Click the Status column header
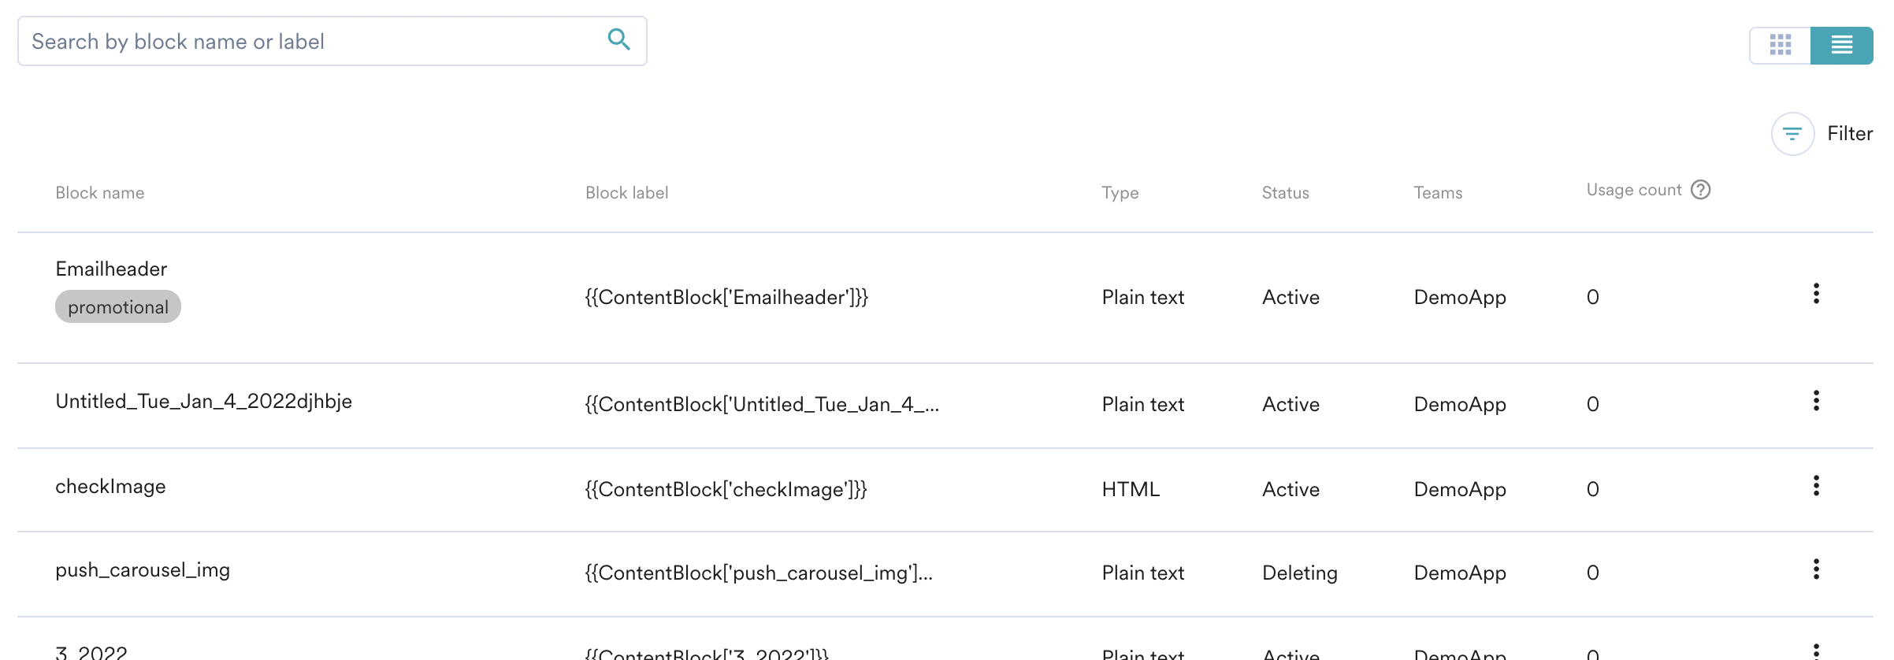 click(1285, 193)
